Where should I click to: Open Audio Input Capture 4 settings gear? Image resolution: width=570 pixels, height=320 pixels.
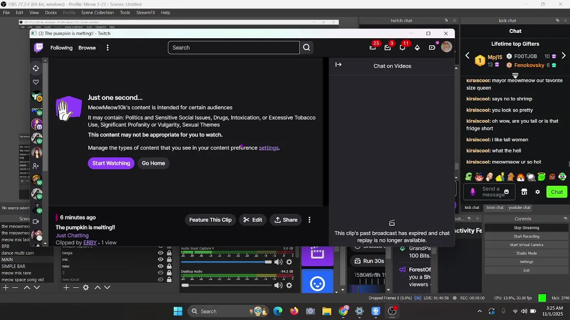pyautogui.click(x=289, y=262)
